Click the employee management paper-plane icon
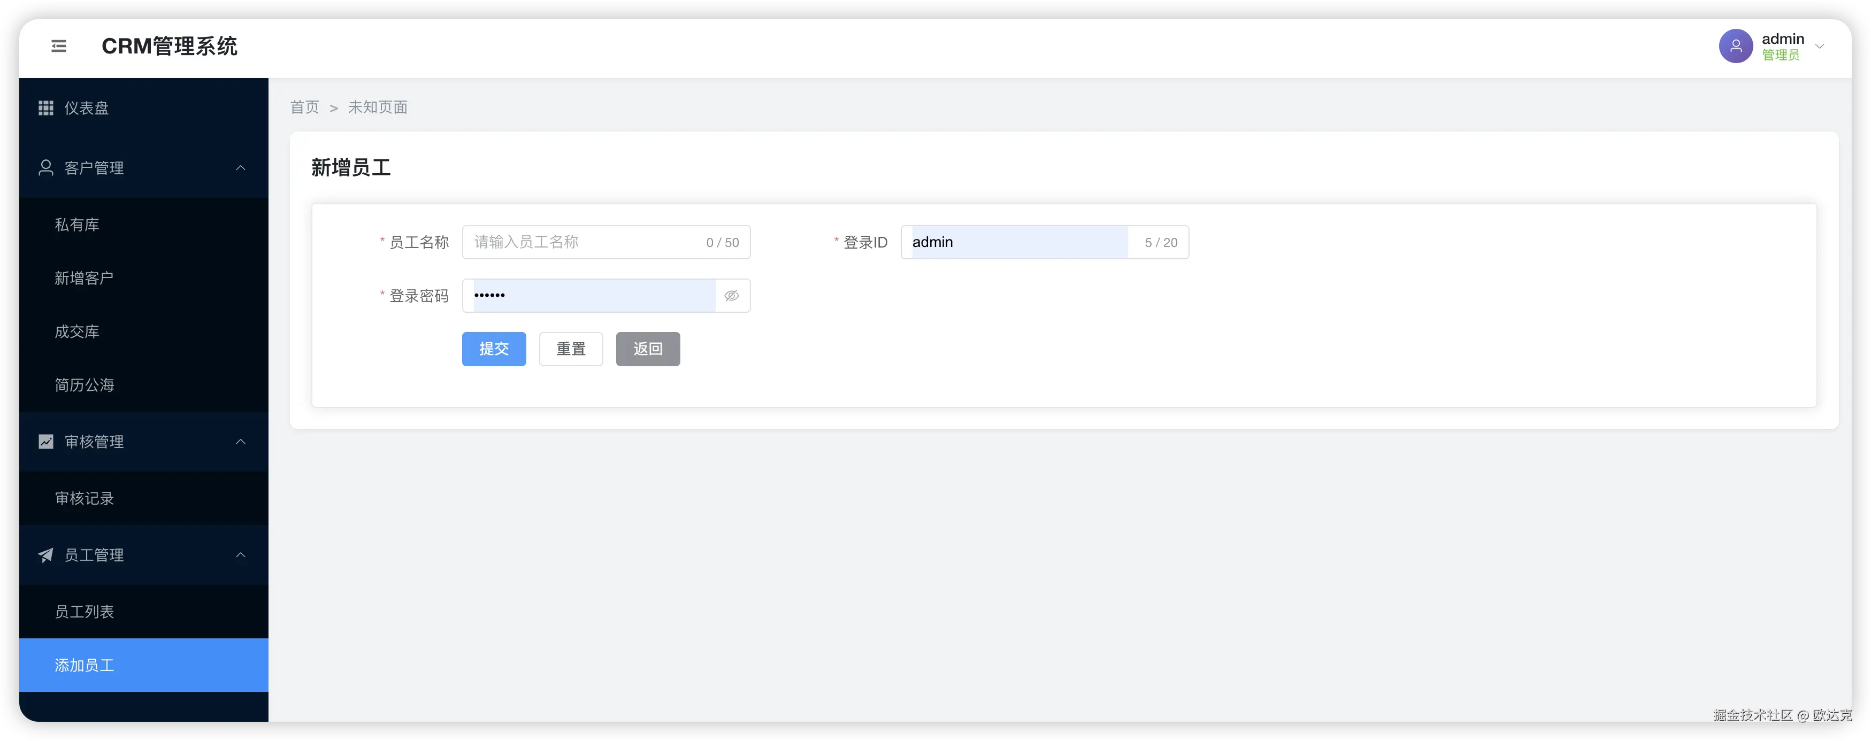 click(46, 555)
